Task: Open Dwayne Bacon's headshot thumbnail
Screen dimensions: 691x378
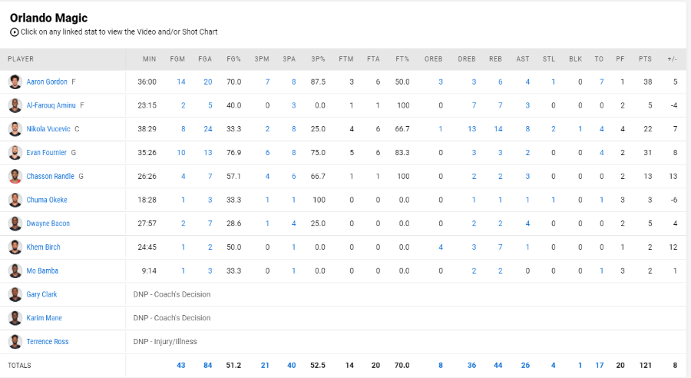Action: pyautogui.click(x=15, y=223)
